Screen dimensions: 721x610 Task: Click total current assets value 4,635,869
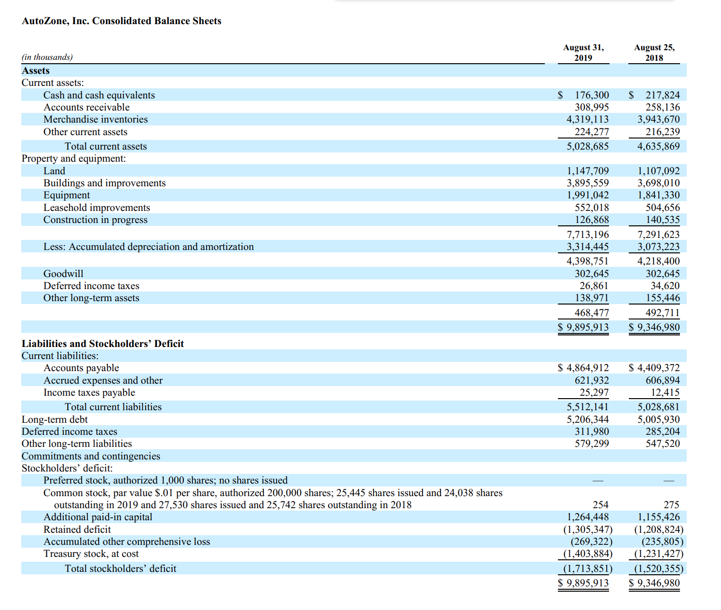[659, 146]
